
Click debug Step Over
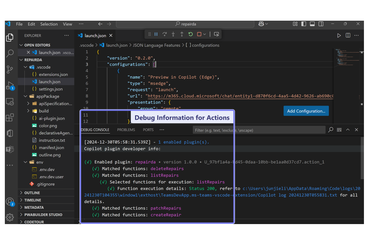tap(165, 34)
